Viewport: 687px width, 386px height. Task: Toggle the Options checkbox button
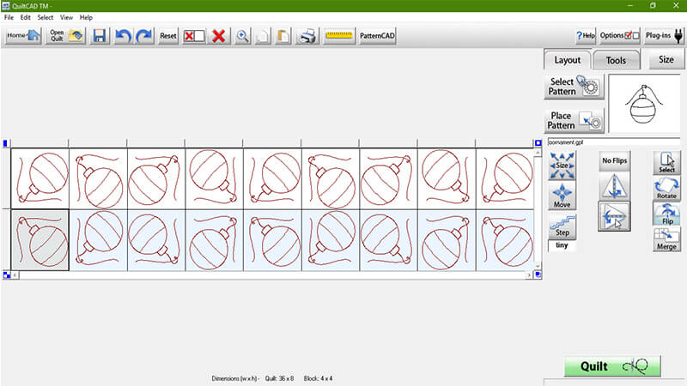pyautogui.click(x=619, y=35)
